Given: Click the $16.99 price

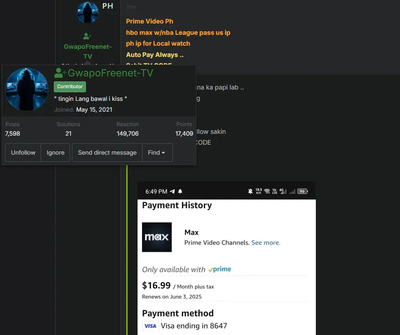Looking at the screenshot, I should tap(156, 286).
